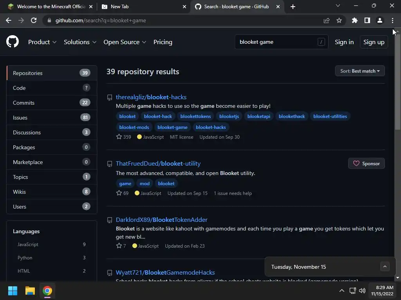This screenshot has width=401, height=300.
Task: Click the blooket-game topic tag
Action: coord(172,127)
